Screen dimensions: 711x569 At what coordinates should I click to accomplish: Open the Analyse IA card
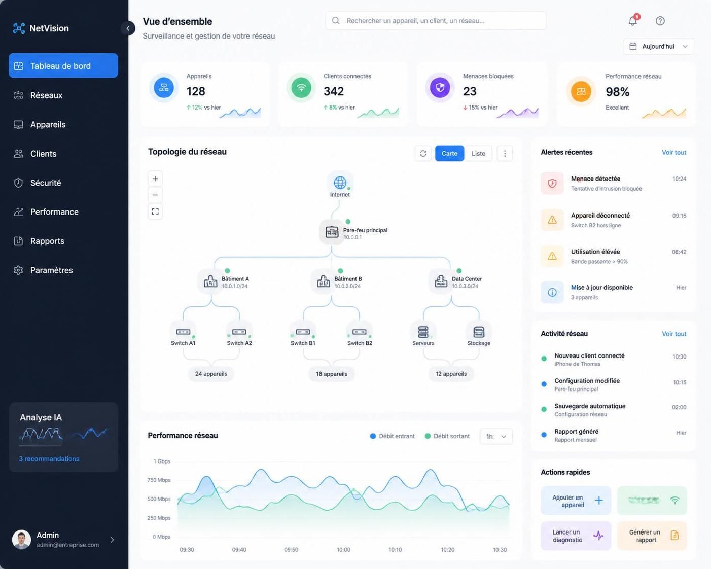point(63,437)
